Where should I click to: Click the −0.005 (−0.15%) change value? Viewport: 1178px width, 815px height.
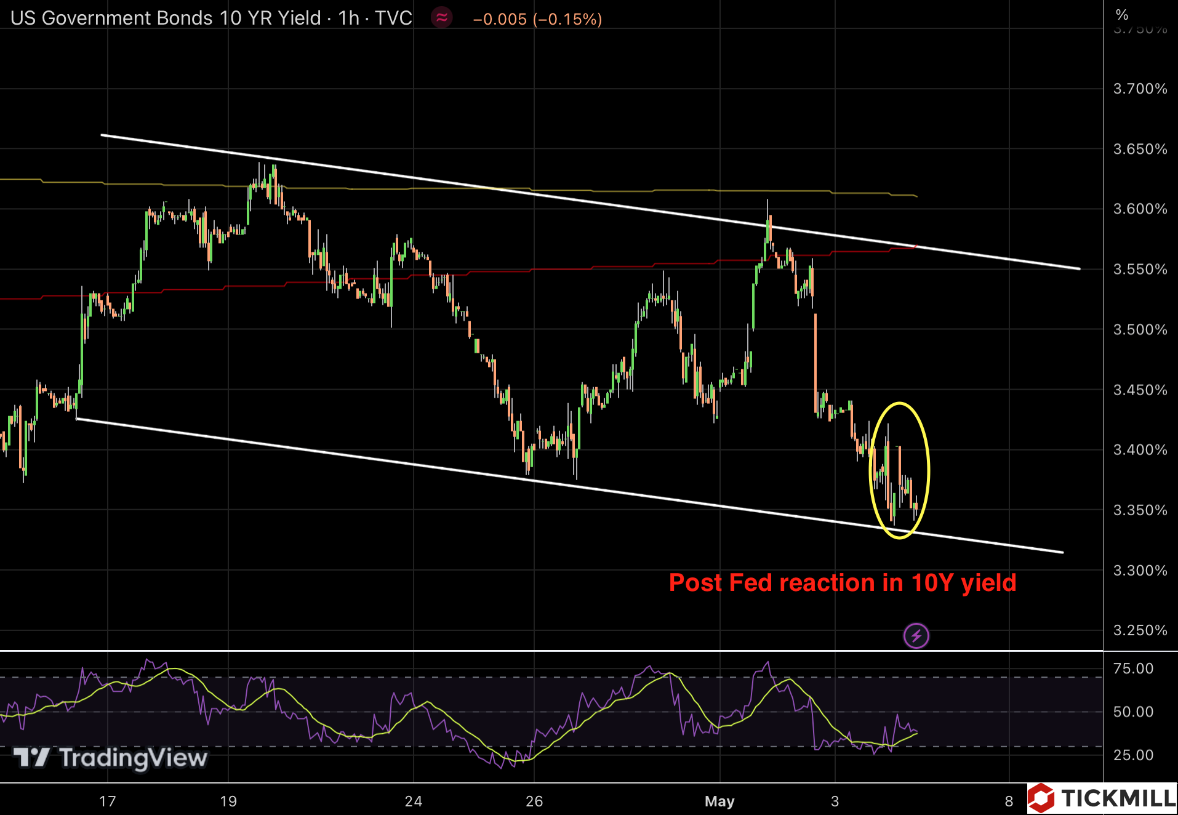click(x=537, y=19)
